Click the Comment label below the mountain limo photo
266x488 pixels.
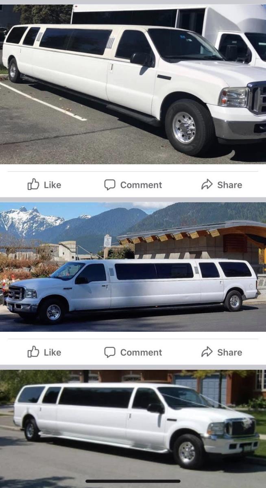pos(141,353)
